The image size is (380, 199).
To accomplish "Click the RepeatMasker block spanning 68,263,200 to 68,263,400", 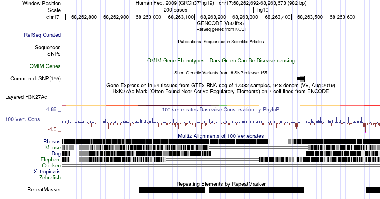I will click(256, 189).
